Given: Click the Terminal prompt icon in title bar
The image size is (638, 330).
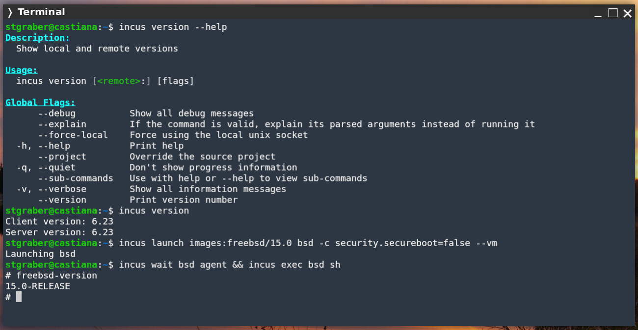Looking at the screenshot, I should click(x=10, y=12).
